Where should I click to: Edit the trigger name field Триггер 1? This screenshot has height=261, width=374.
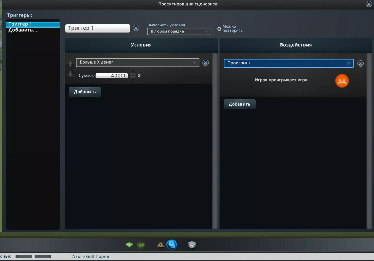click(x=98, y=28)
